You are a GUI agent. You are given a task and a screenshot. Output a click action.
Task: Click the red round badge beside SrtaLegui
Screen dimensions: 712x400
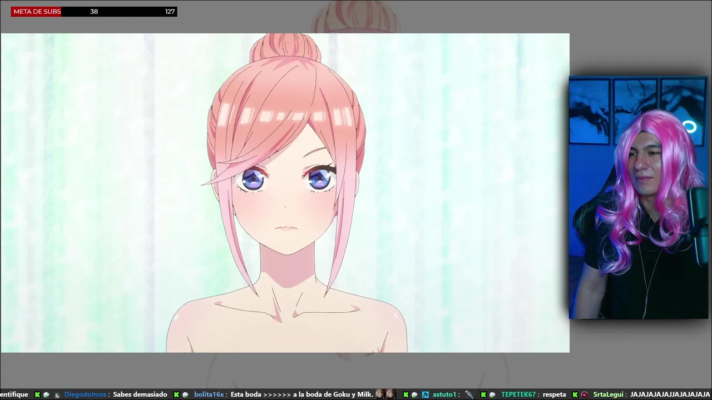pos(584,394)
